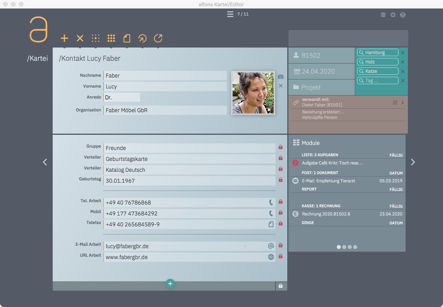Click the "Beziehung erstellen ..." link
Viewport: 443px width, 307px height.
(323, 112)
